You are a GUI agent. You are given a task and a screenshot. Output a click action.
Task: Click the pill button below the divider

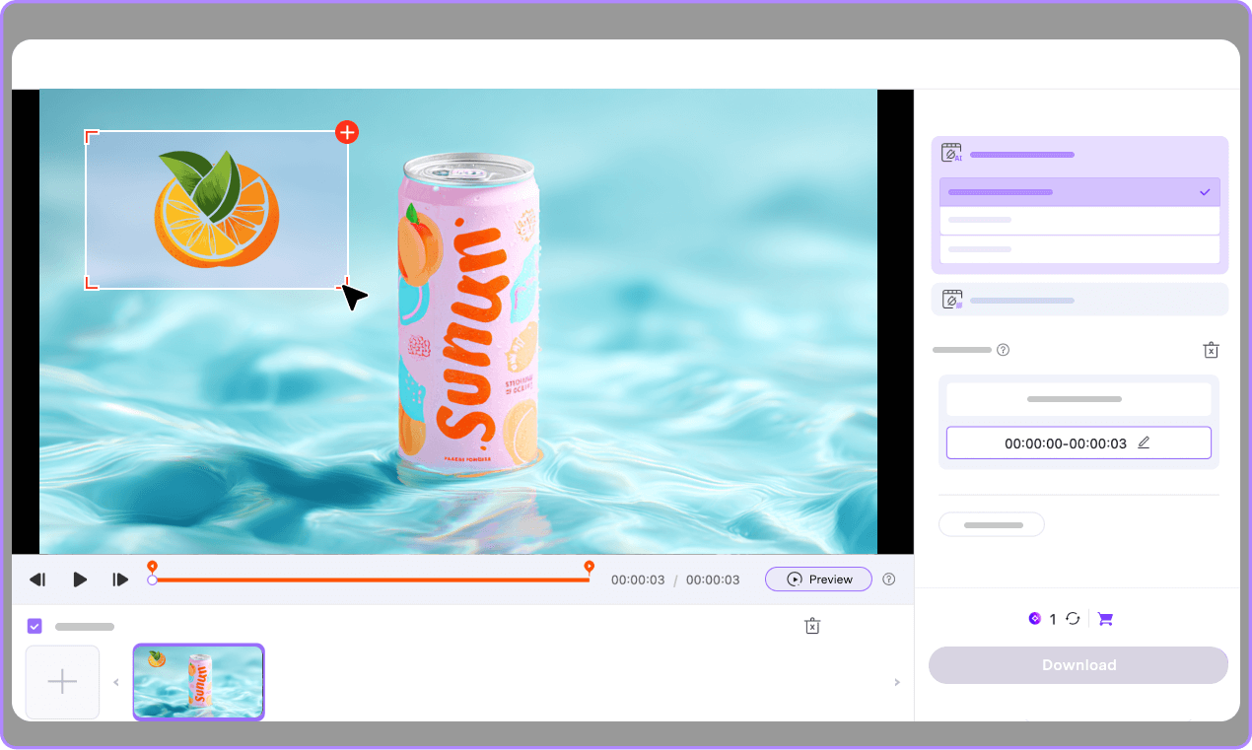tap(992, 525)
